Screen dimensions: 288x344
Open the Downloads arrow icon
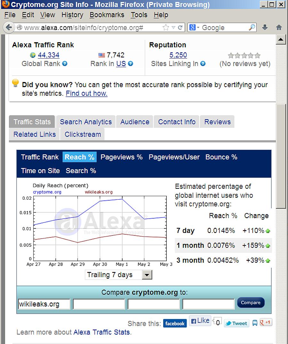point(265,28)
